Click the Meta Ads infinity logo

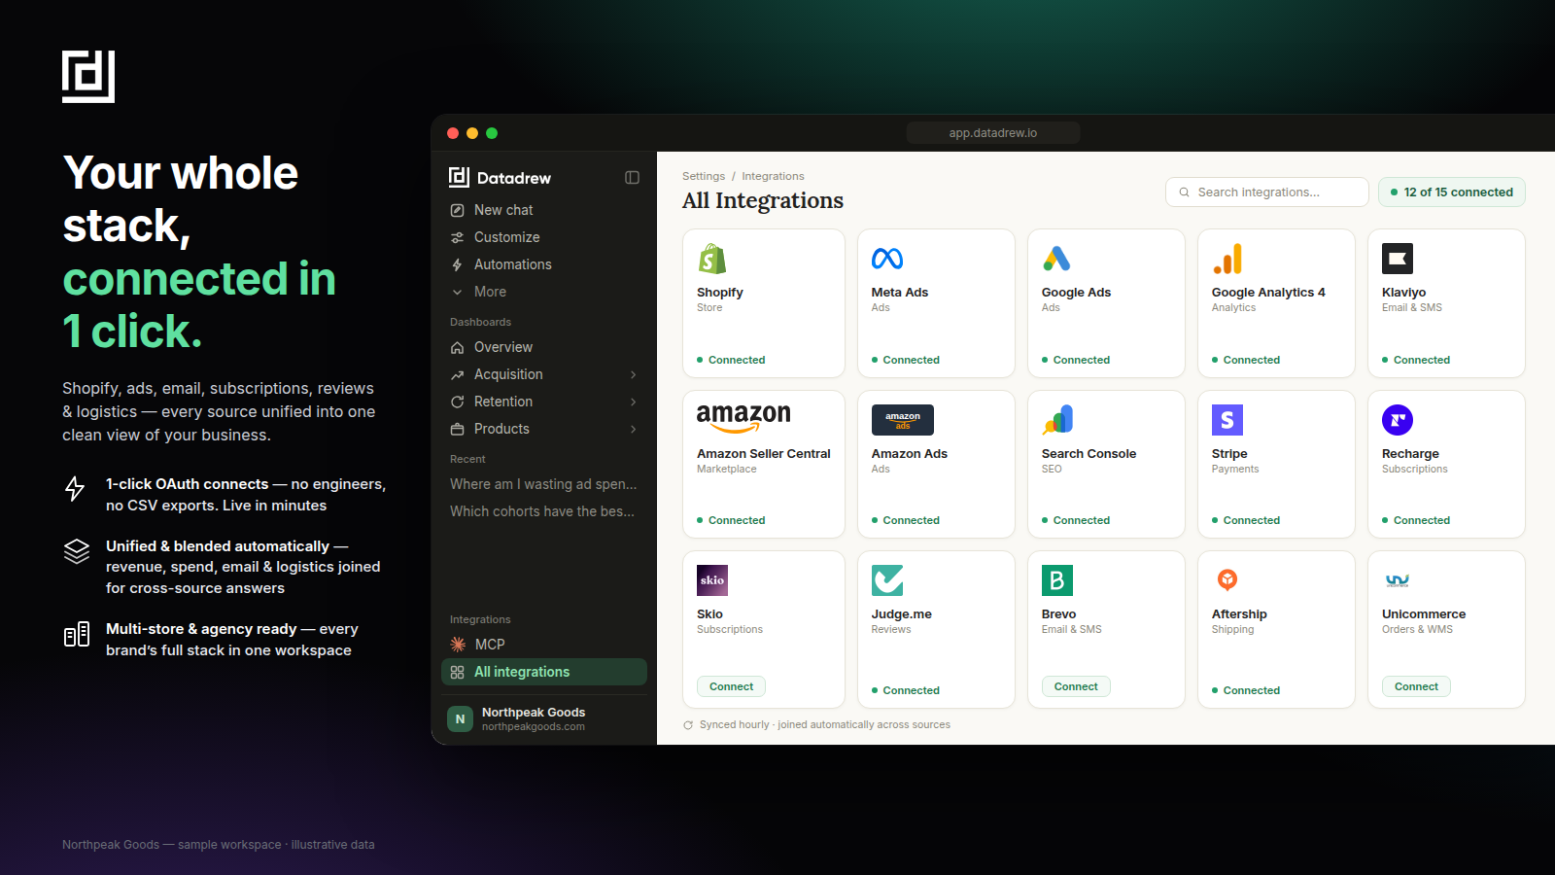pyautogui.click(x=887, y=259)
